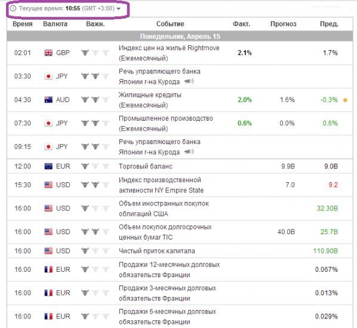This screenshot has width=357, height=328.
Task: Click the Australian flag in AUD row
Action: [48, 100]
